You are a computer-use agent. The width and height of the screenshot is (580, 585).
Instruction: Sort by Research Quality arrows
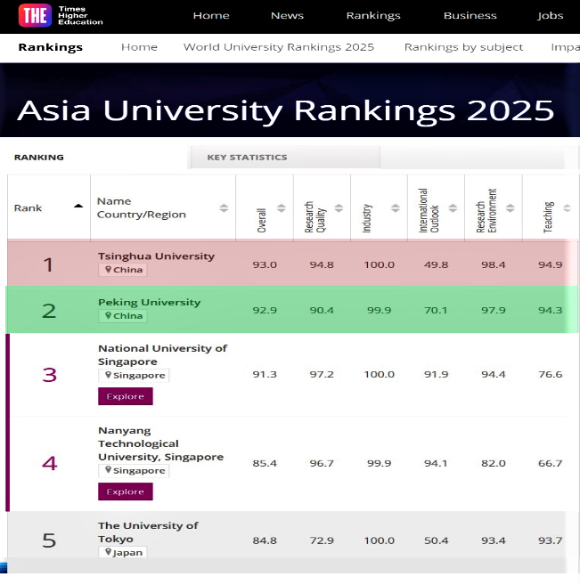[339, 207]
